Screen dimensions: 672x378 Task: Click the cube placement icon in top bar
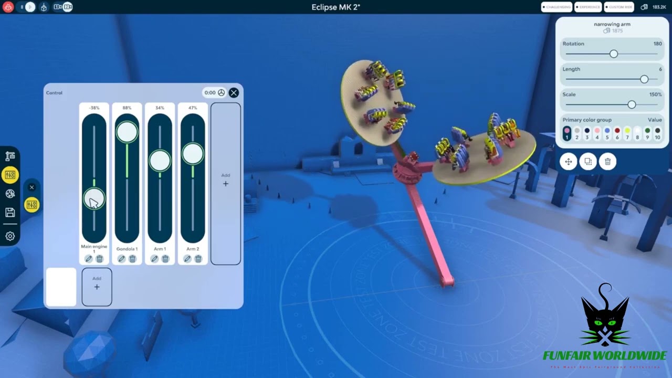point(44,7)
